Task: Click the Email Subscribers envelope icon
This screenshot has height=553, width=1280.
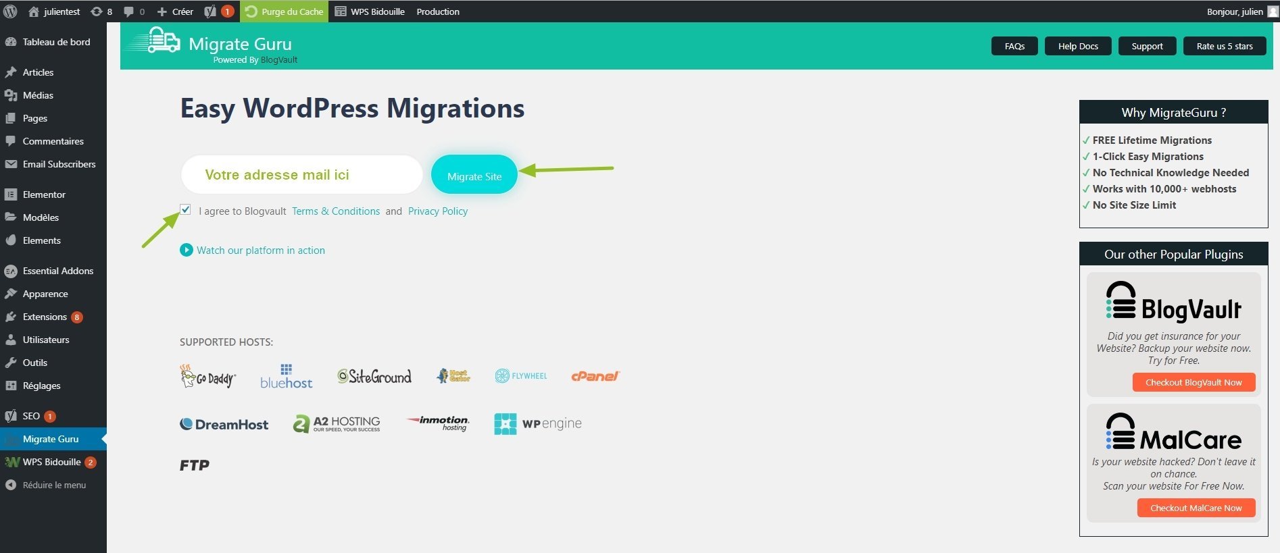Action: 11,164
